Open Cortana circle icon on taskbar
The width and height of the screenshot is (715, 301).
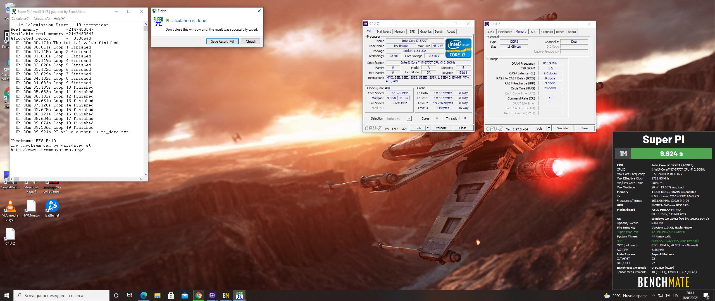(x=116, y=295)
